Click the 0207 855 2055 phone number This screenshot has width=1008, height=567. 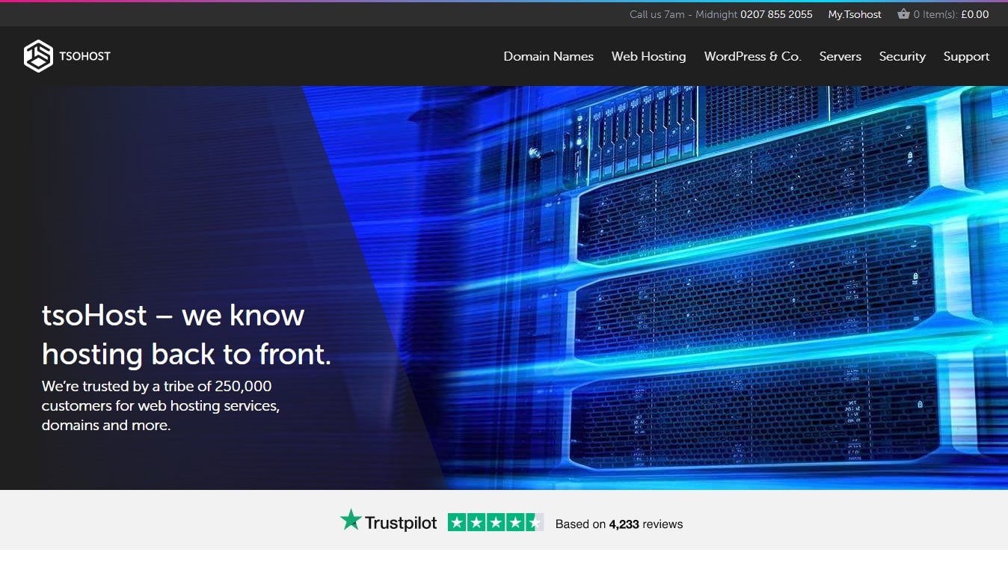pos(776,14)
